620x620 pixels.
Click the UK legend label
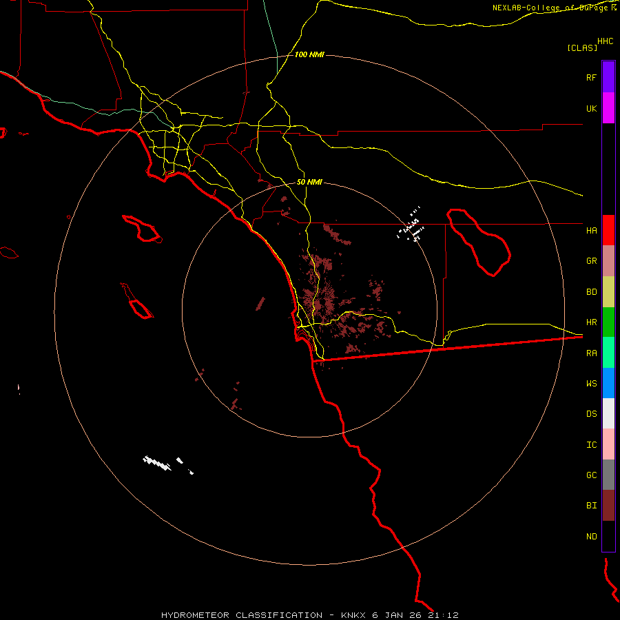[x=591, y=108]
